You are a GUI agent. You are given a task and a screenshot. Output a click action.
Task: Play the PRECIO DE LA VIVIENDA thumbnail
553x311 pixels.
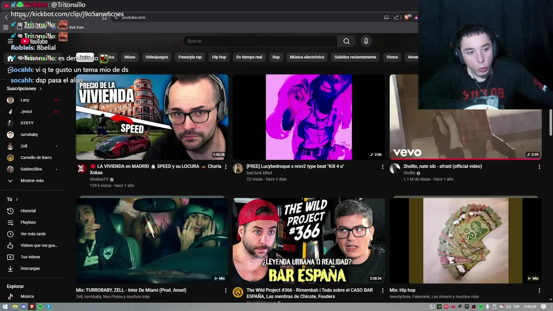point(152,117)
